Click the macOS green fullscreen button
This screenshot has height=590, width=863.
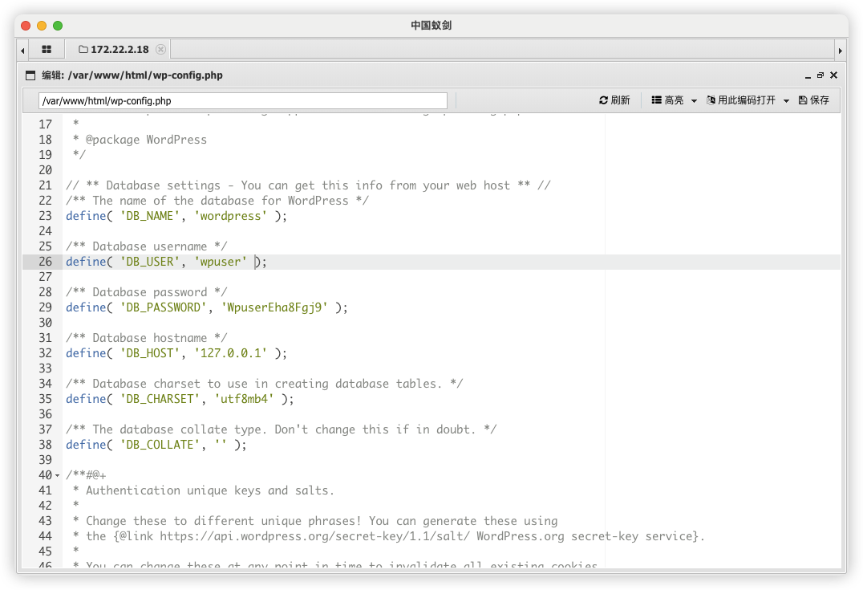[x=57, y=26]
